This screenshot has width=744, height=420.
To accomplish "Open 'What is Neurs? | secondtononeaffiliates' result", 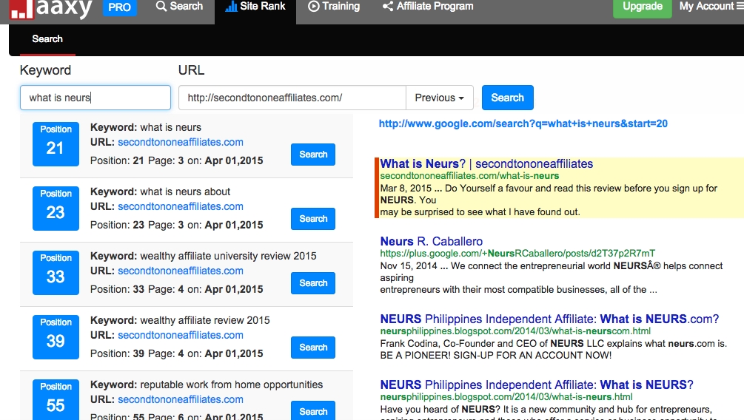I will [486, 163].
